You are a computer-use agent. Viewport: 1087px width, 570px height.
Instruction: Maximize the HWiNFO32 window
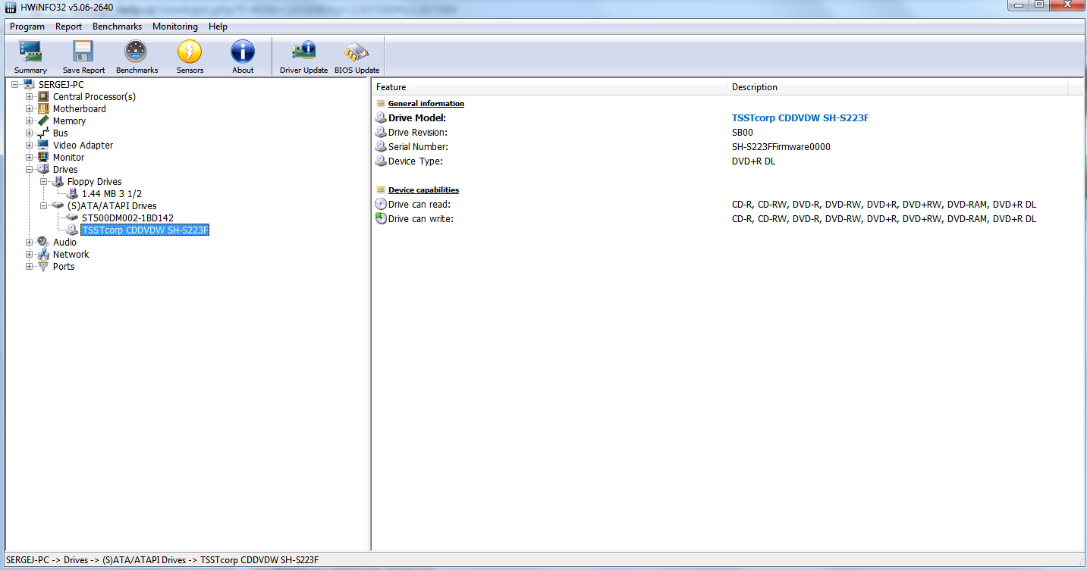(1038, 5)
